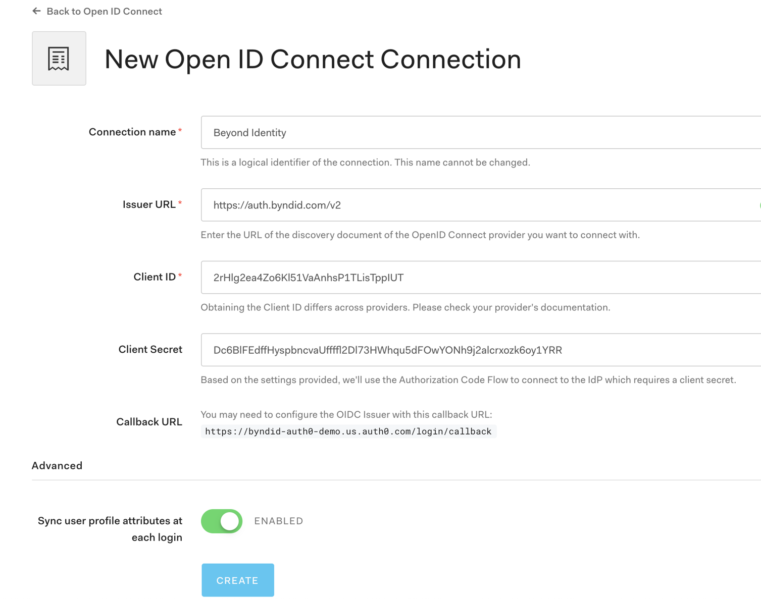The width and height of the screenshot is (761, 599).
Task: Select the Client ID text box
Action: [x=480, y=278]
